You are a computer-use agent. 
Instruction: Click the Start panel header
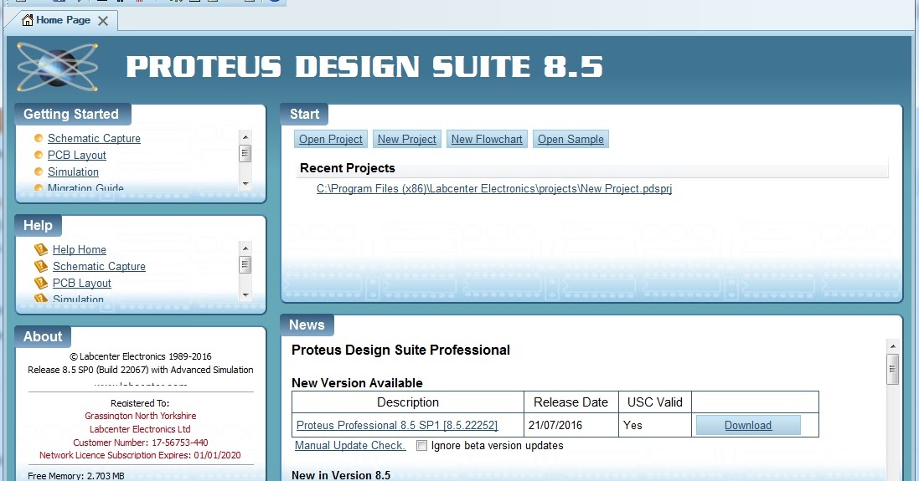(305, 114)
